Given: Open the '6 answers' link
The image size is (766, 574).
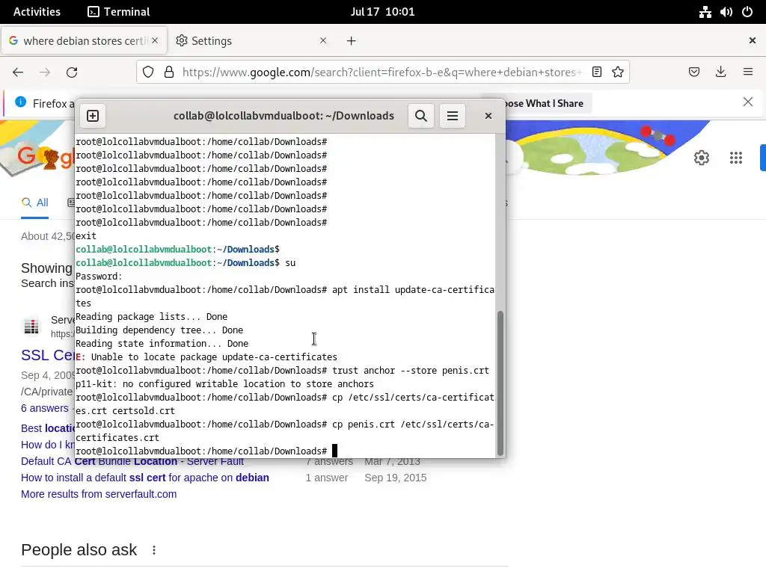Looking at the screenshot, I should coord(44,408).
